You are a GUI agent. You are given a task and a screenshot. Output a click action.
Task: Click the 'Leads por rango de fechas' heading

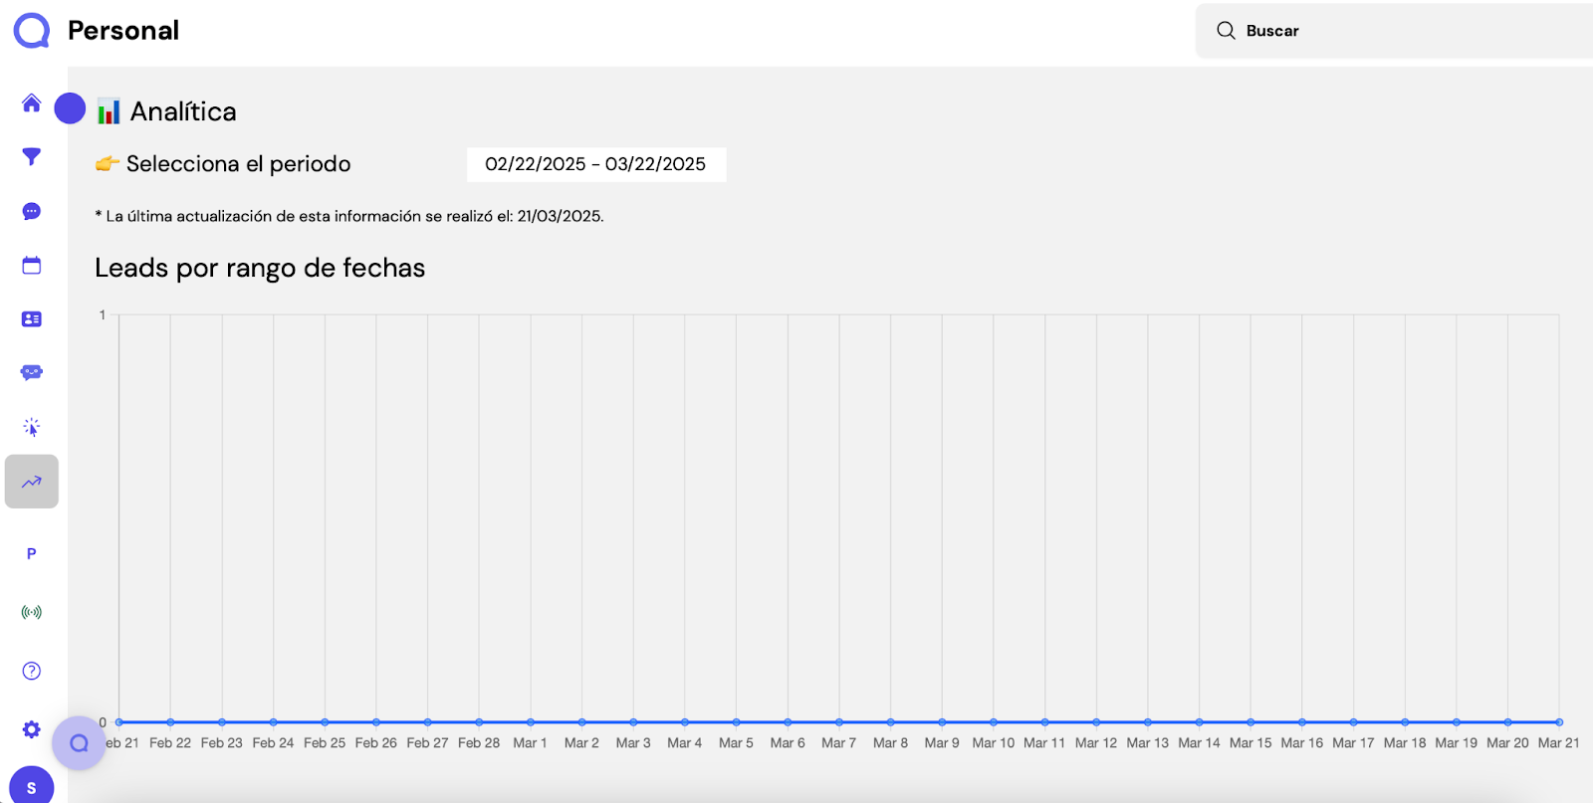tap(260, 268)
